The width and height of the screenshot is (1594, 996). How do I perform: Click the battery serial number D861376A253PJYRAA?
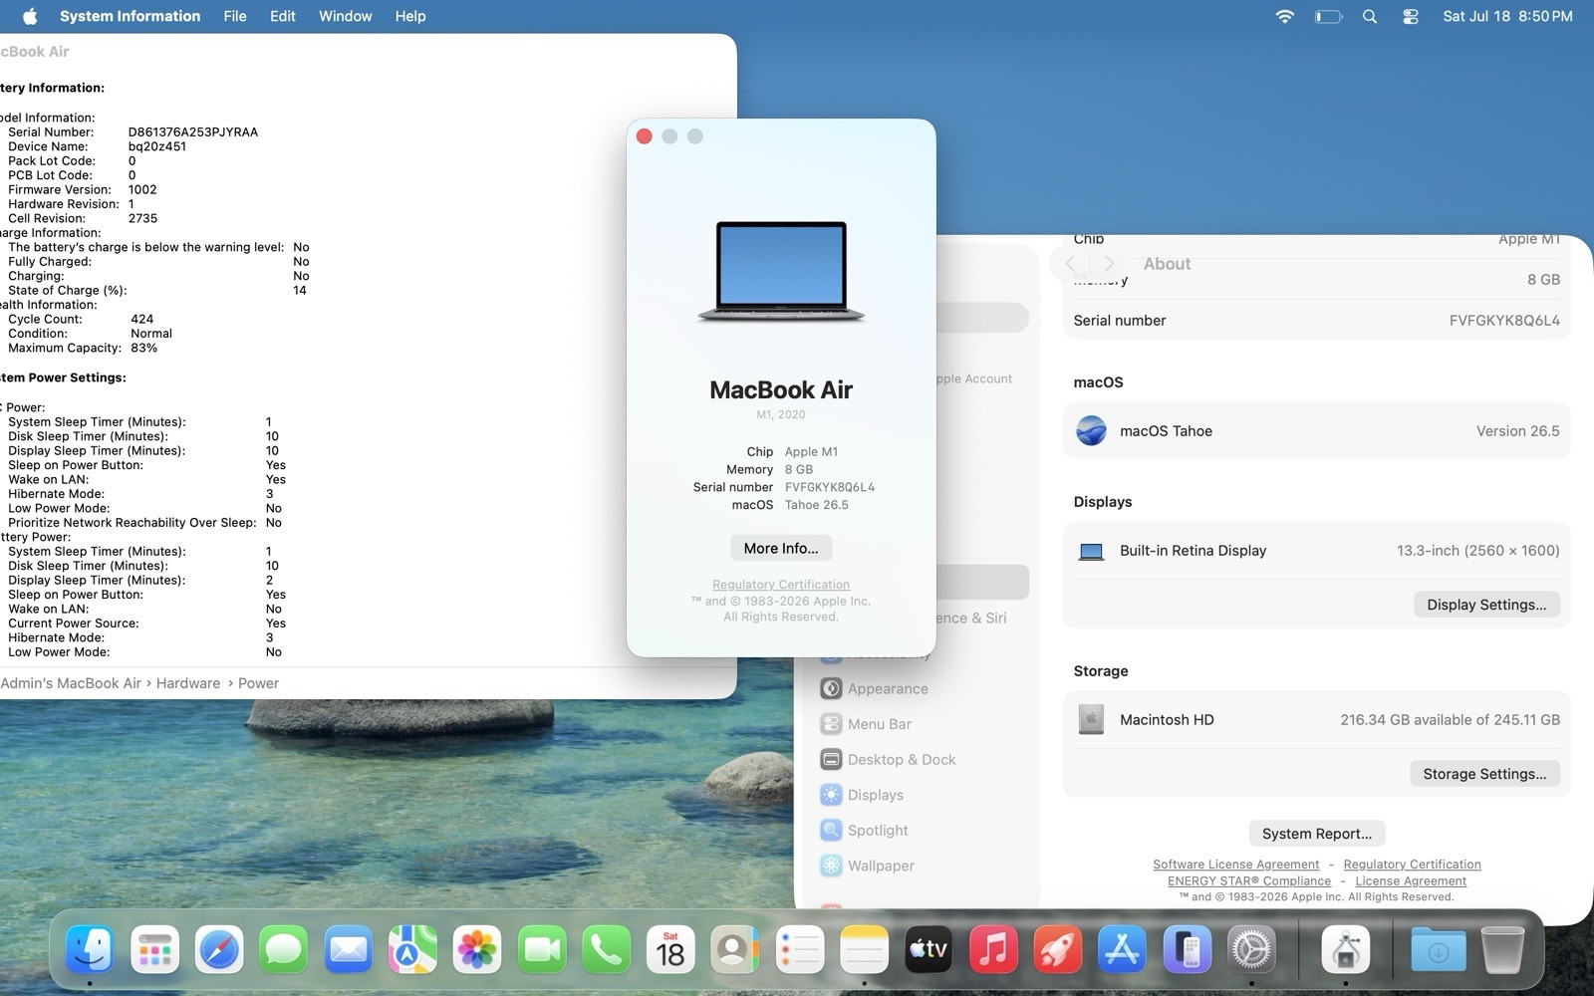tap(193, 131)
